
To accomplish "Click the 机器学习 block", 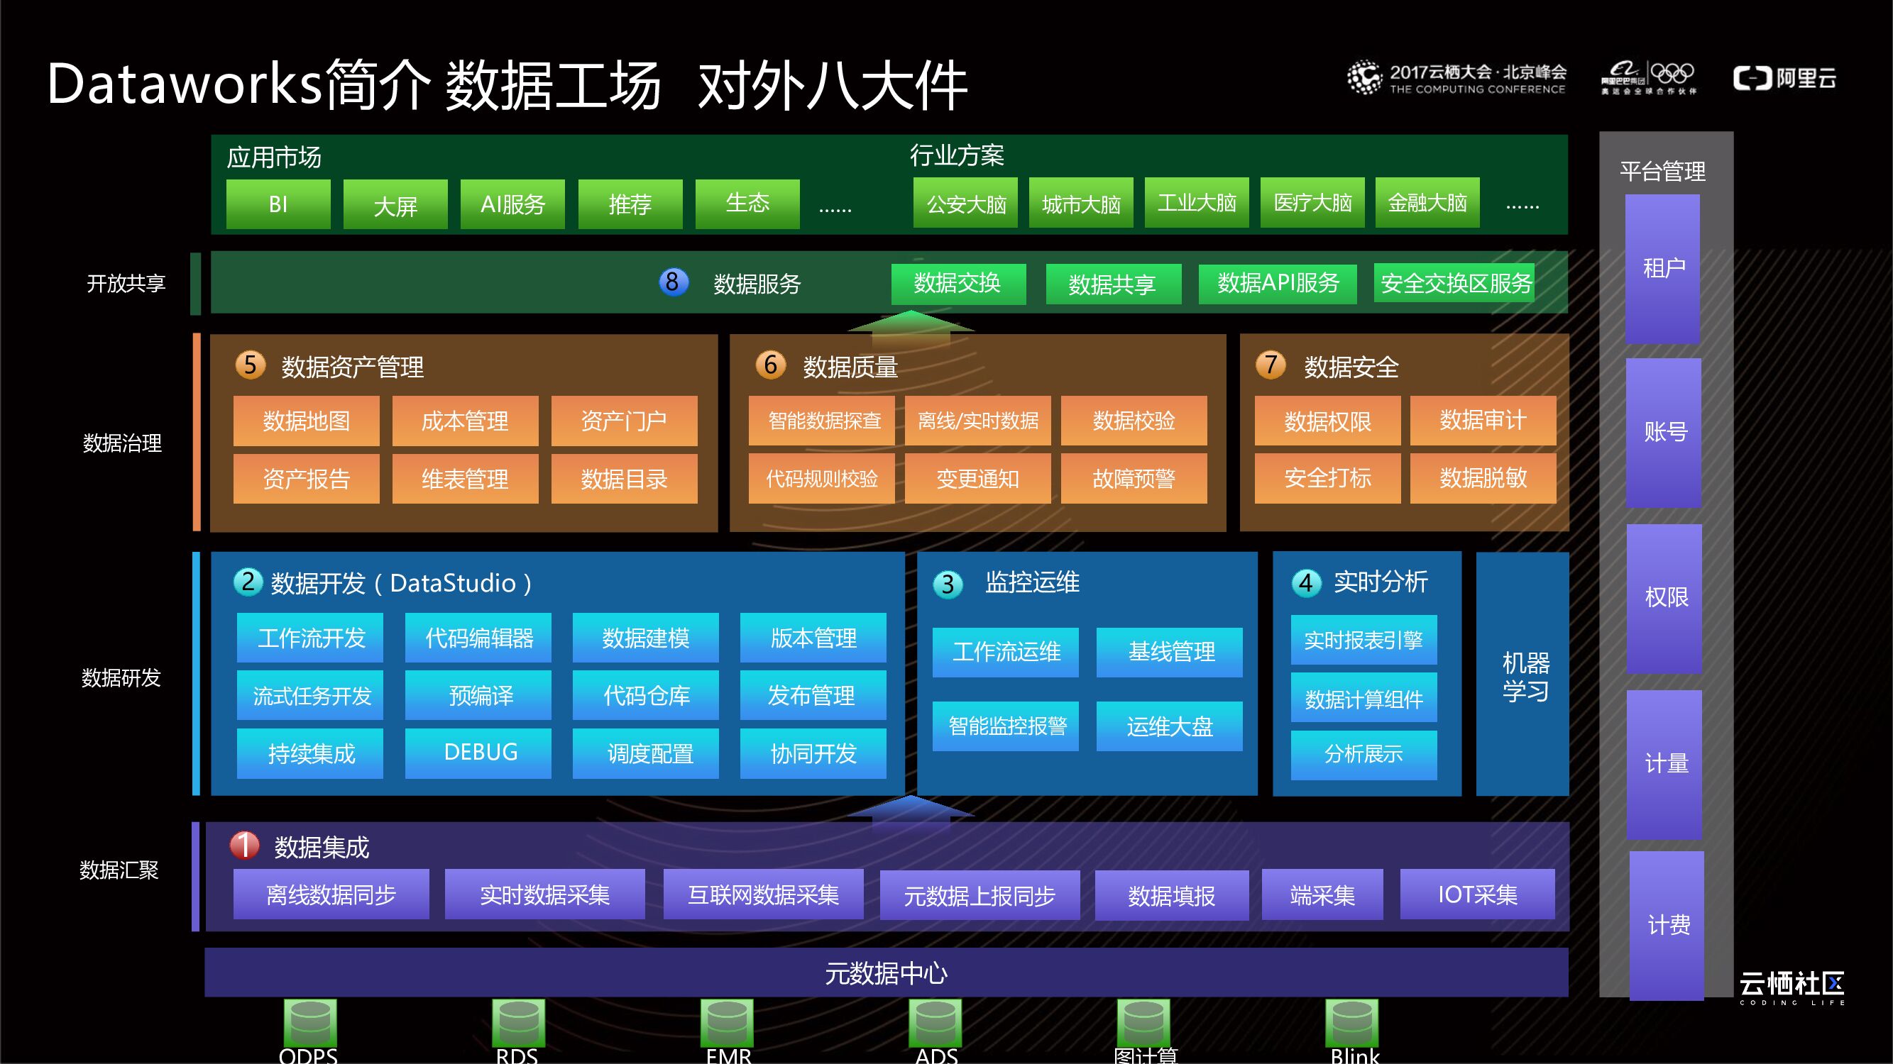I will tap(1523, 675).
